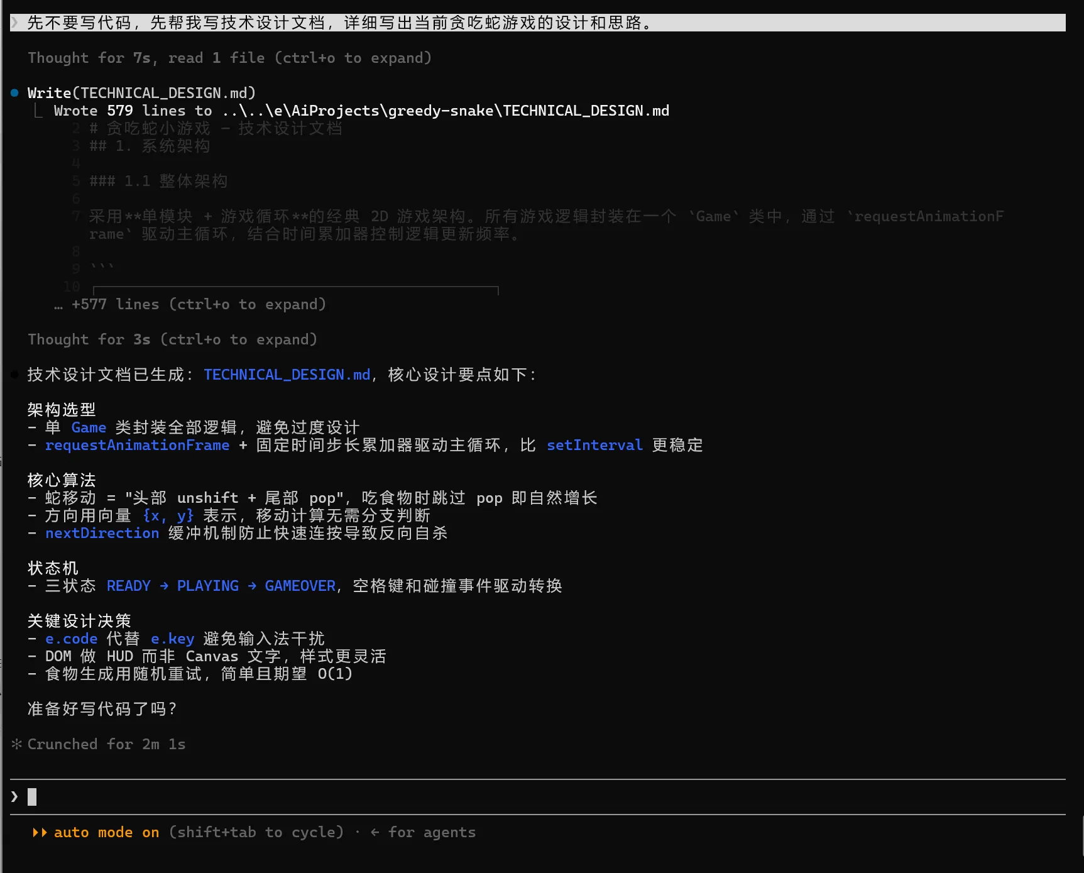The width and height of the screenshot is (1084, 873).
Task: Click the 'requestAnimationFrame' highlighted term
Action: click(137, 445)
